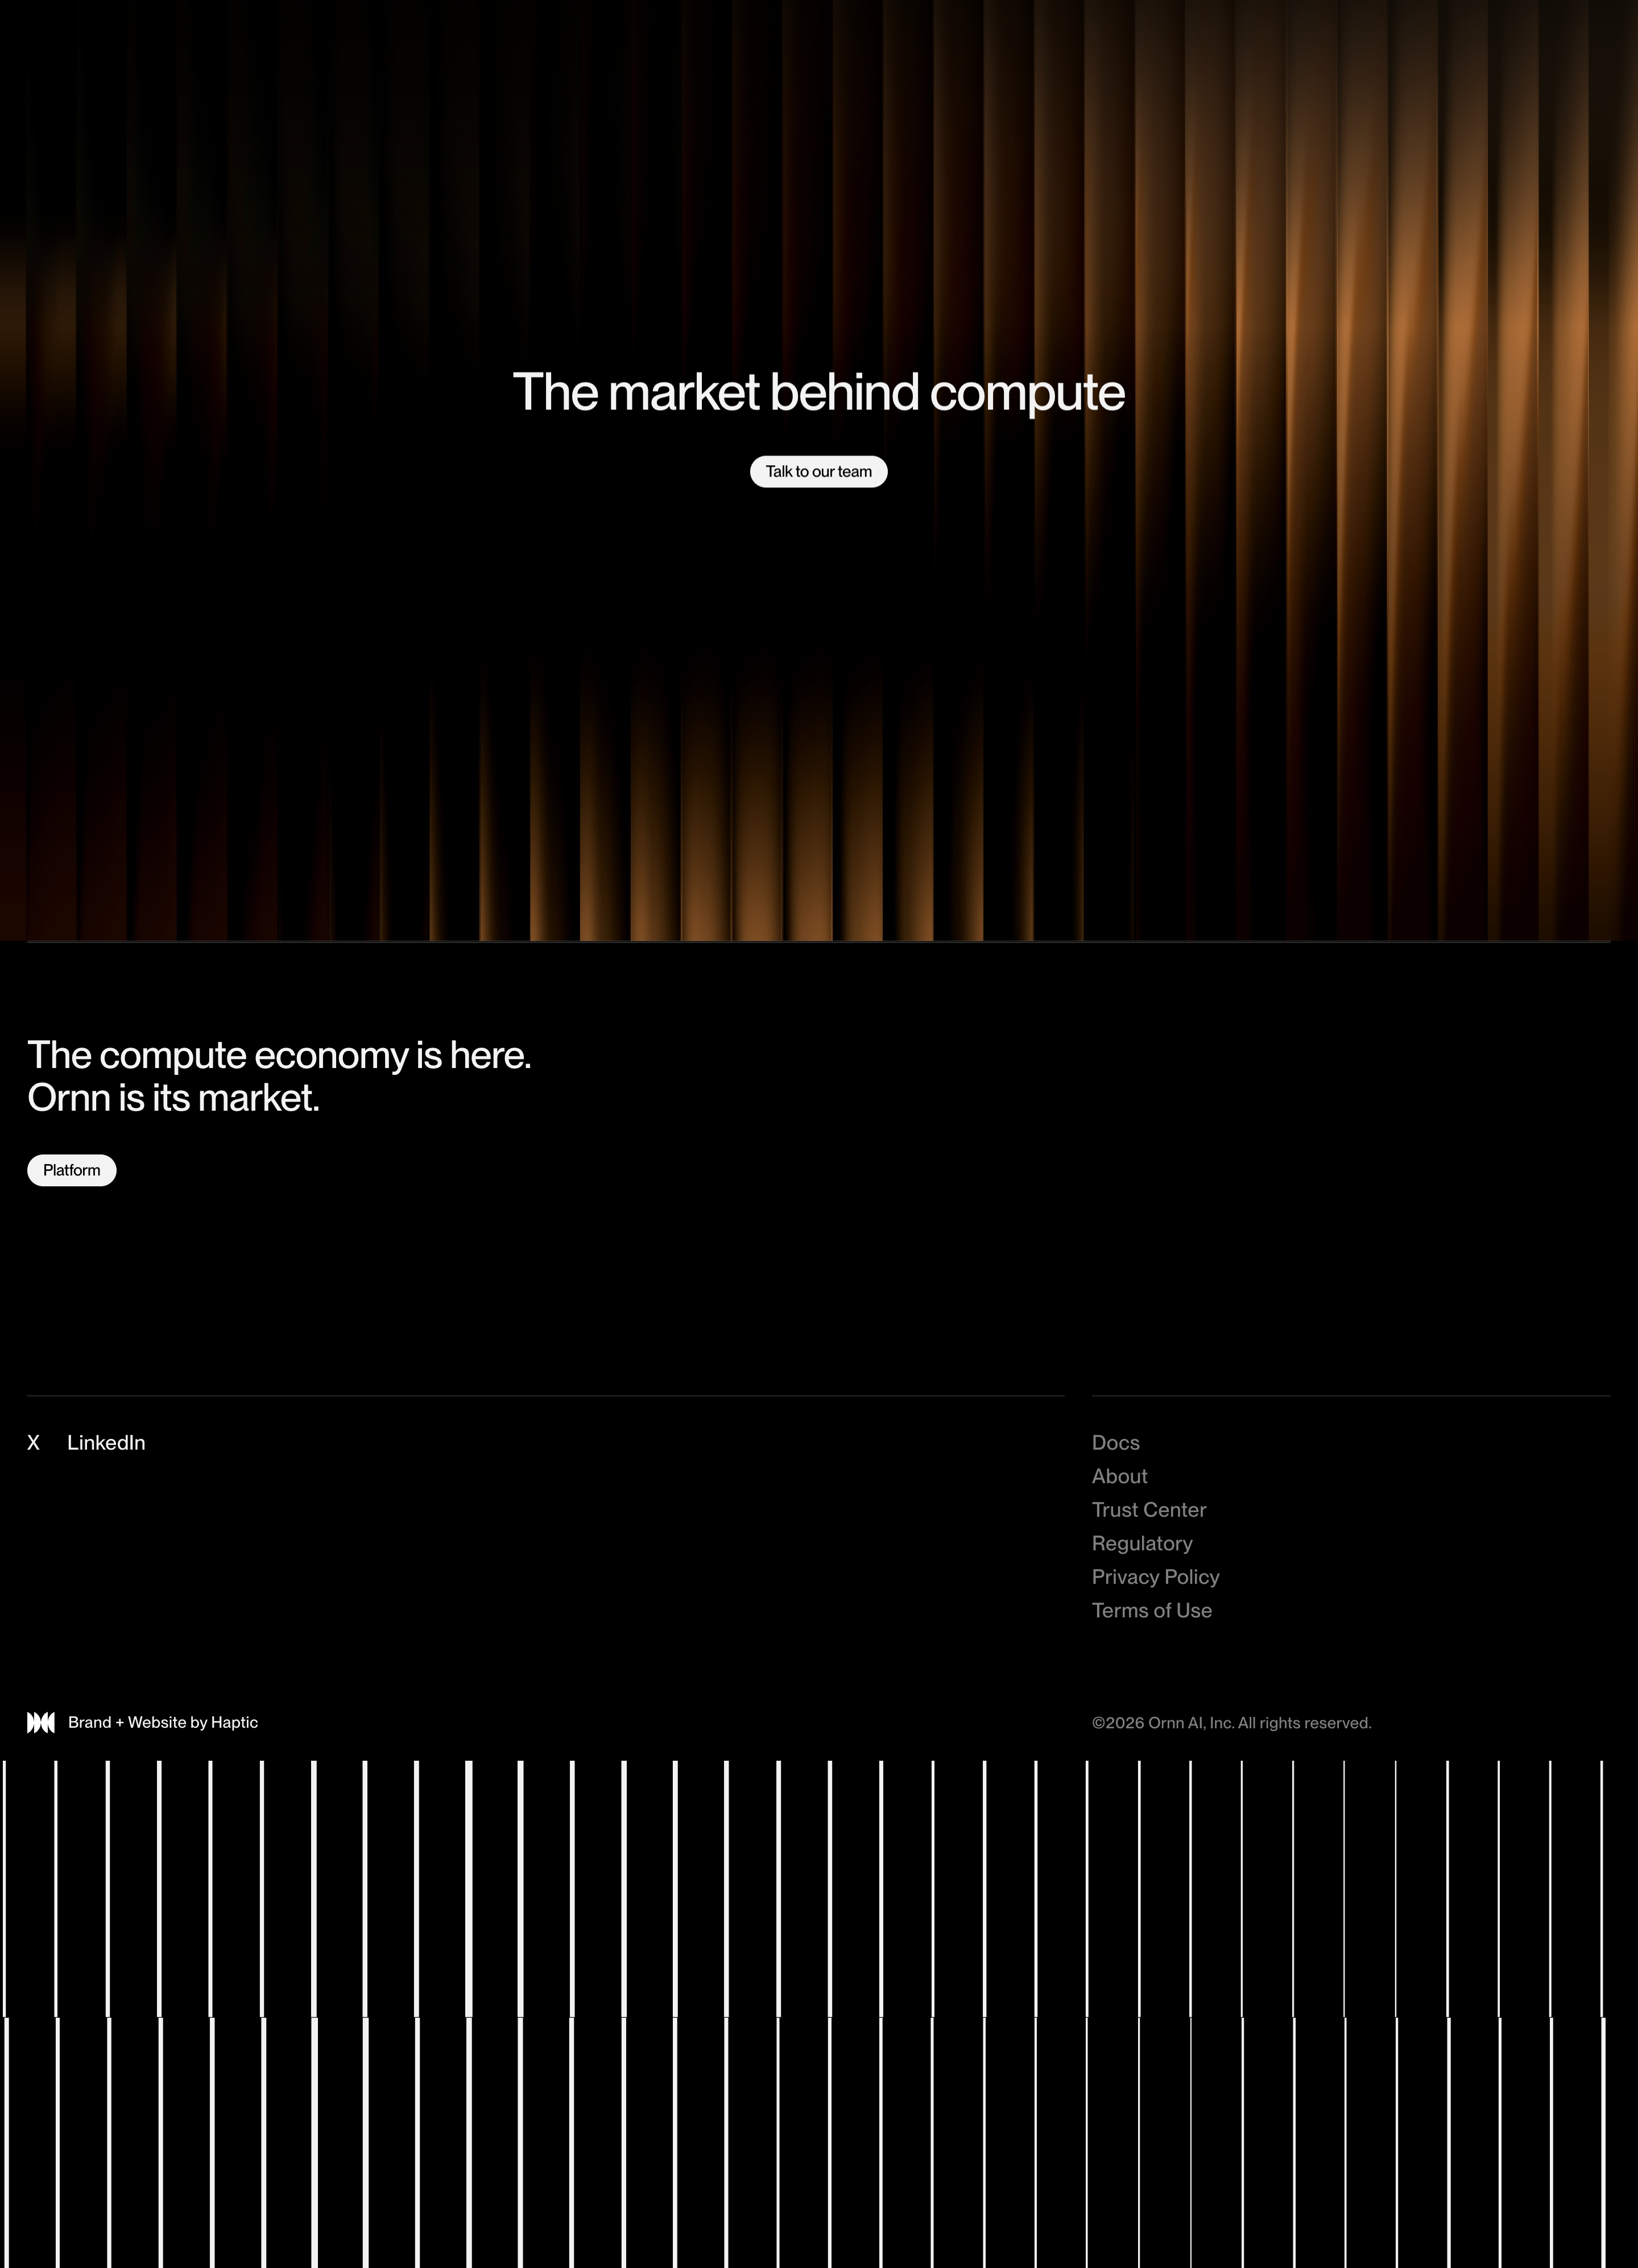Open the LinkedIn link

(106, 1442)
